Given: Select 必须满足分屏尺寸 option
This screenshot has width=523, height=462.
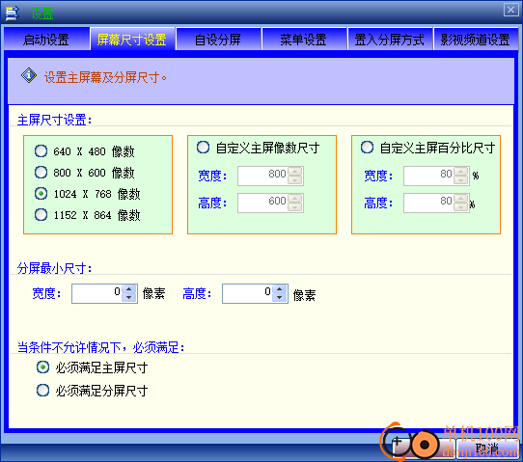Looking at the screenshot, I should point(42,390).
